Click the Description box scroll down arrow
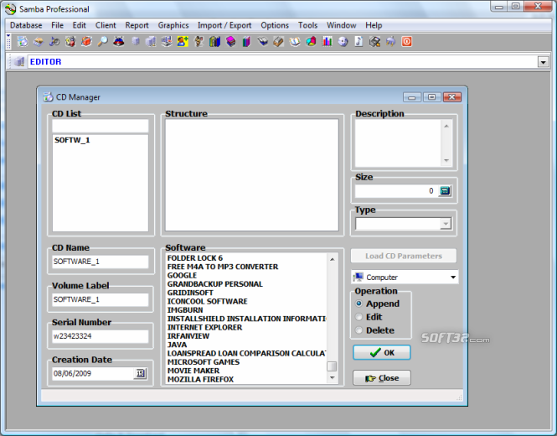 coord(446,160)
